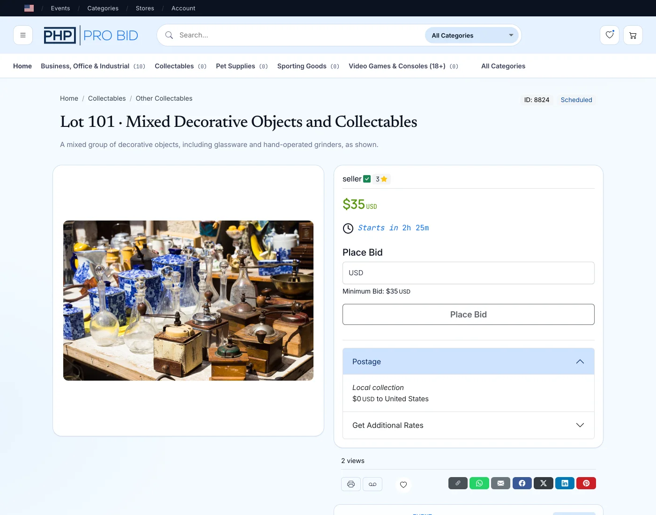
Task: Click the seller 3-star rating badge
Action: click(x=381, y=179)
